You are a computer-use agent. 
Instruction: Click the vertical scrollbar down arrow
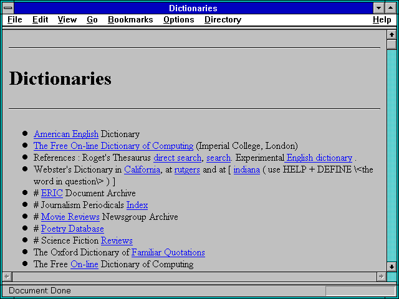click(x=392, y=267)
